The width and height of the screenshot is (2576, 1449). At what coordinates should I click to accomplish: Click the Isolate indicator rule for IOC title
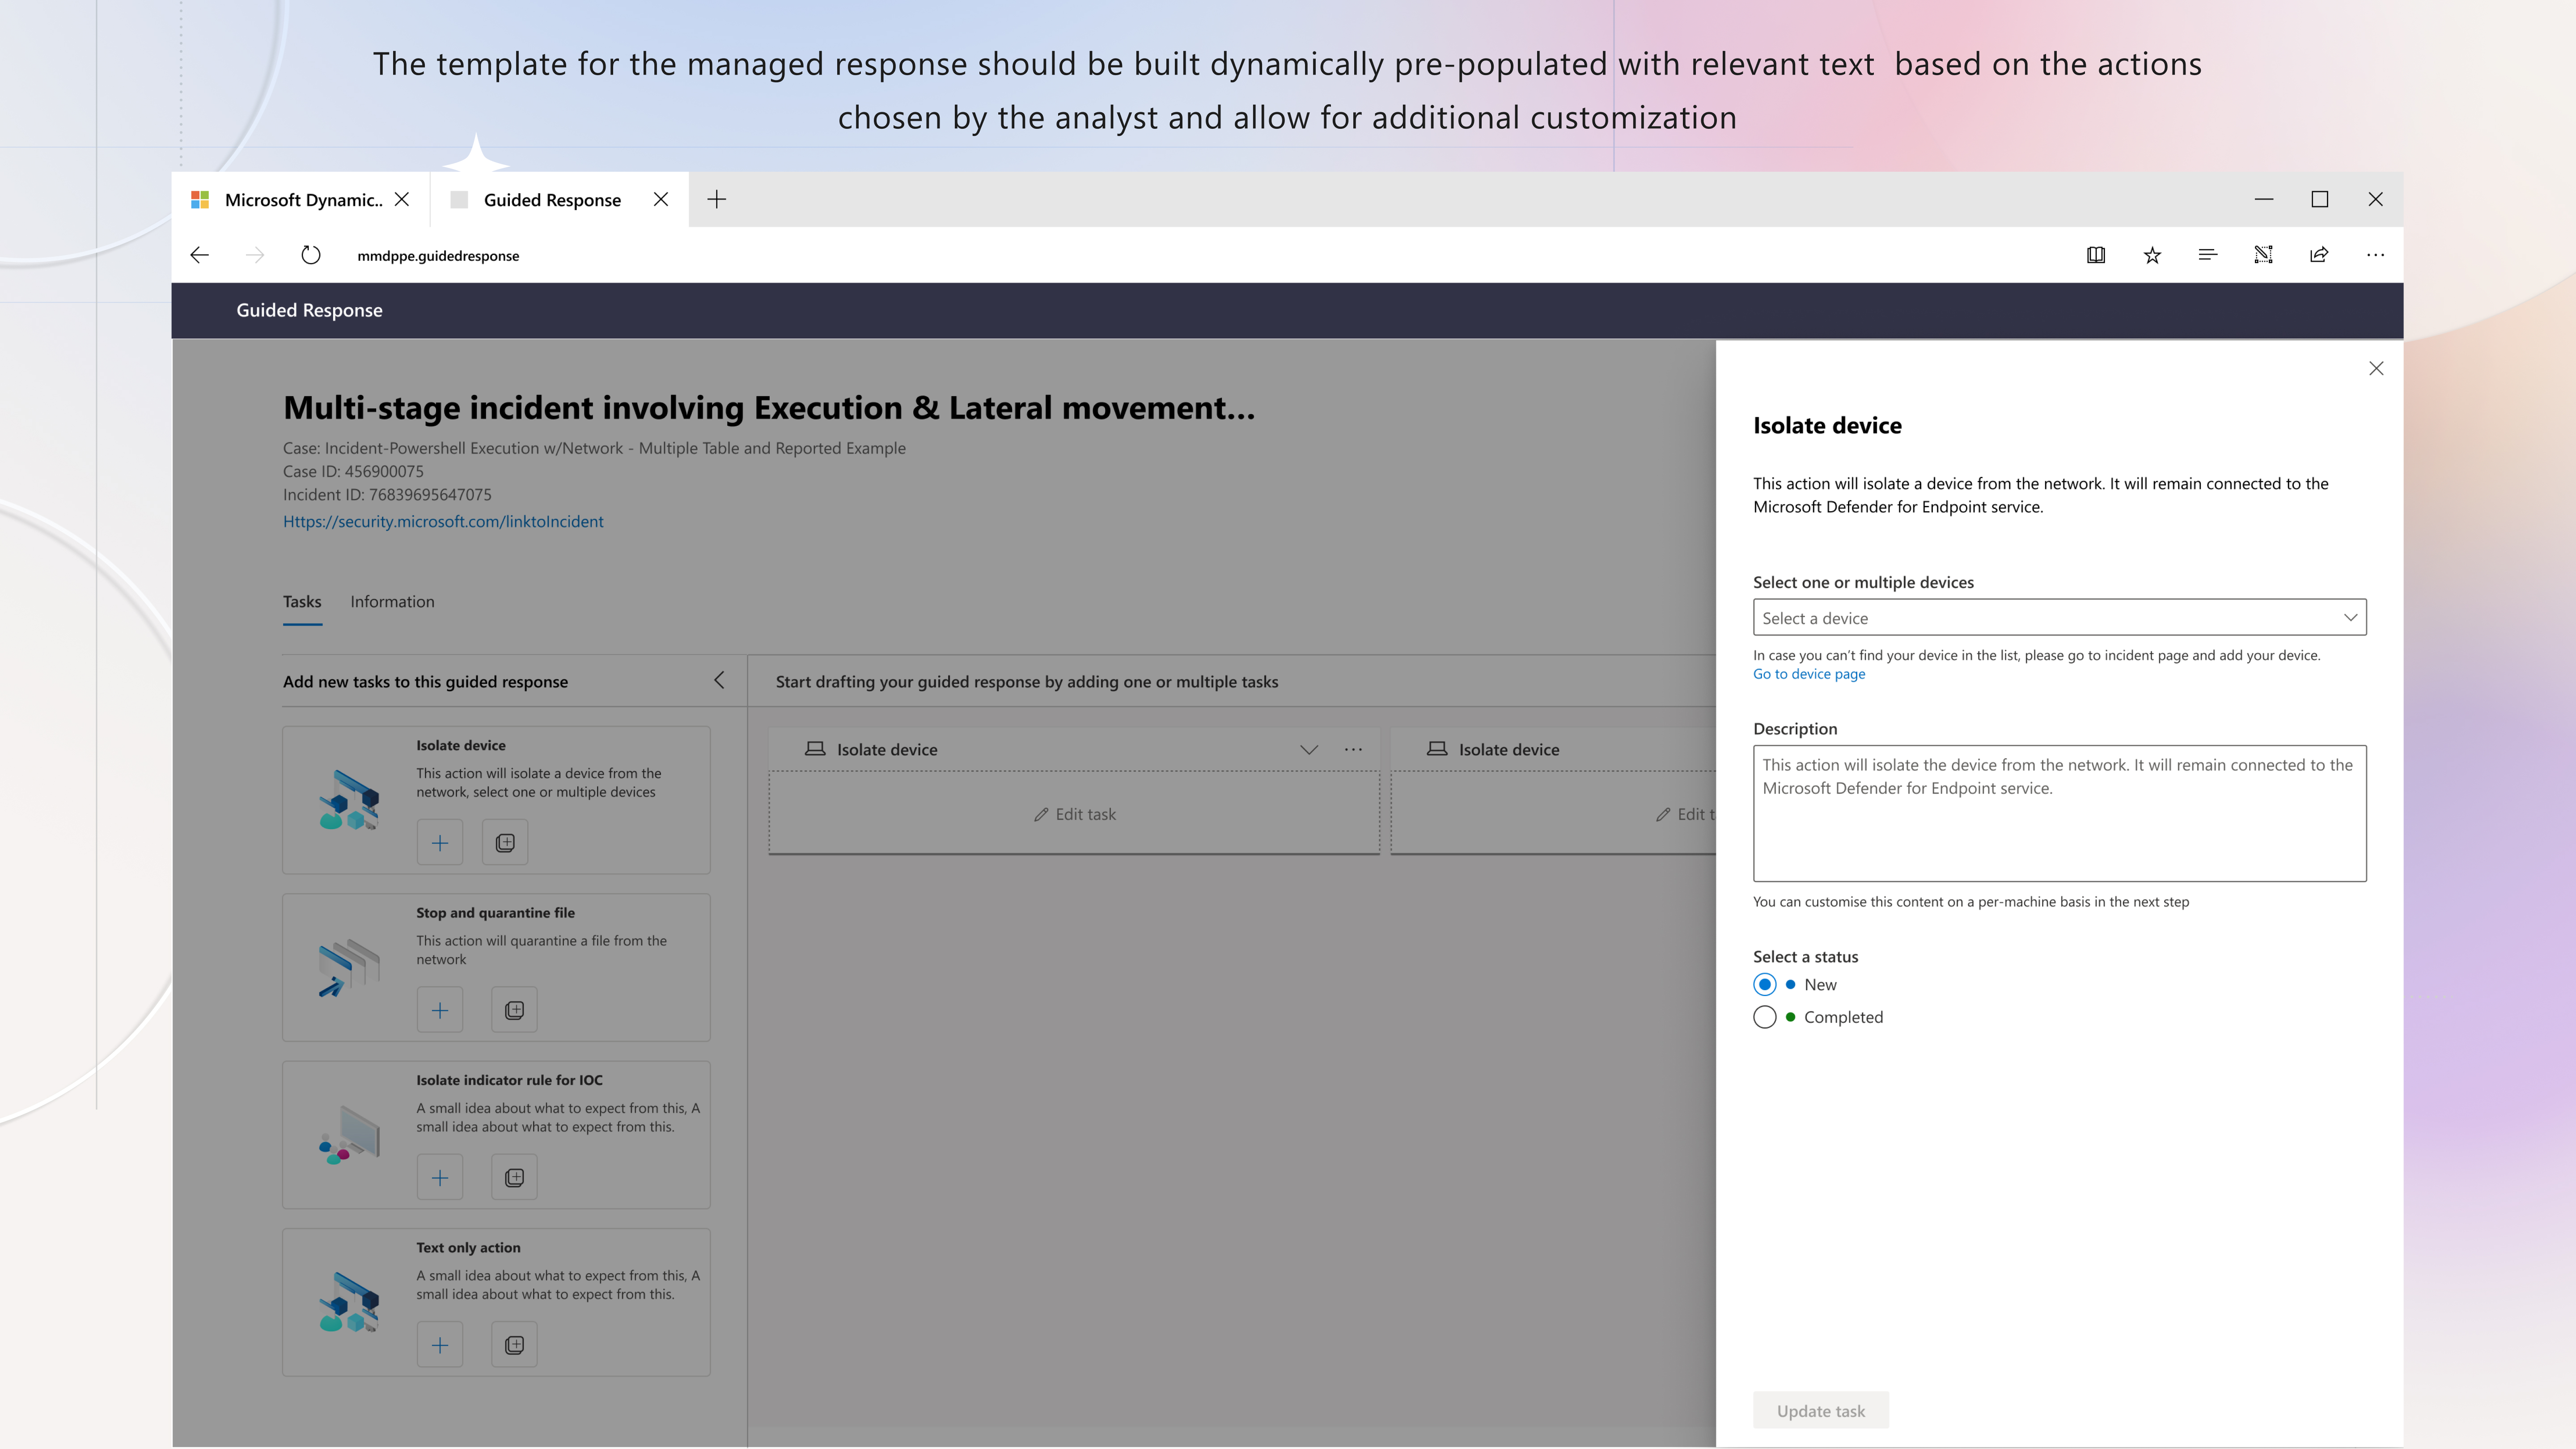pyautogui.click(x=509, y=1080)
